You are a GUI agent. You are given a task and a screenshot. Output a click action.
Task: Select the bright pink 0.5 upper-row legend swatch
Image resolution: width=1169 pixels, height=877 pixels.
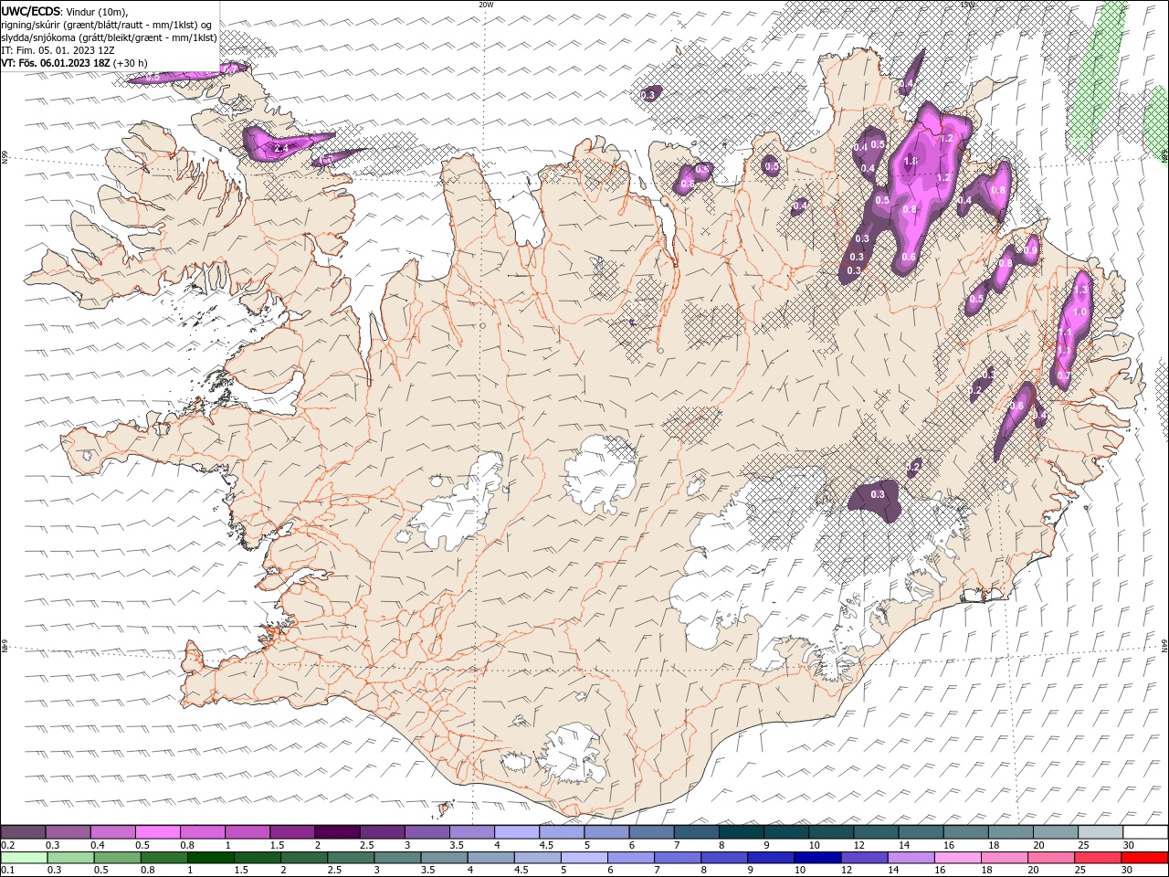[x=157, y=832]
